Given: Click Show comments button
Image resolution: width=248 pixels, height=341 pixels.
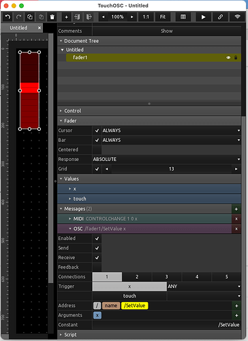Looking at the screenshot, I should pyautogui.click(x=167, y=31).
